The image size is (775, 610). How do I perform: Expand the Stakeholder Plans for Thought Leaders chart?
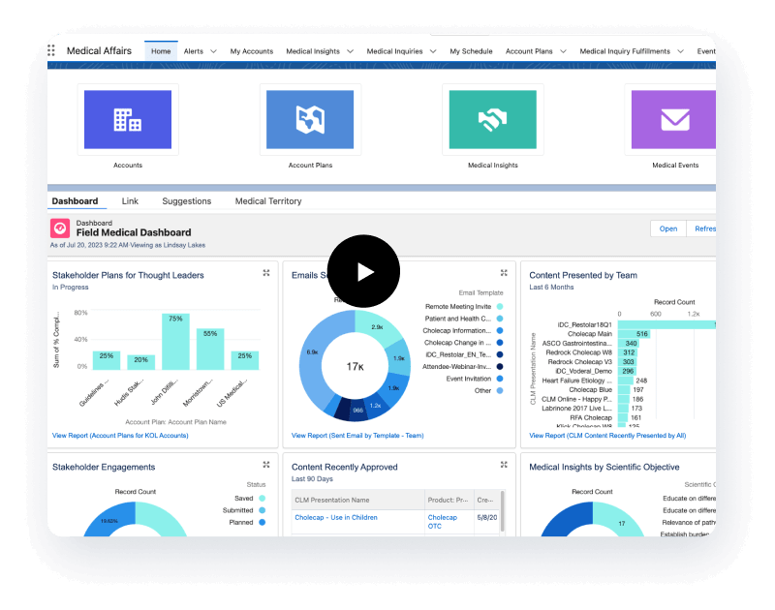(265, 274)
